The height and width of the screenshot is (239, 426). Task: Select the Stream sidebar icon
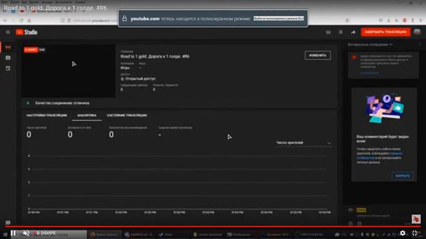(8, 47)
